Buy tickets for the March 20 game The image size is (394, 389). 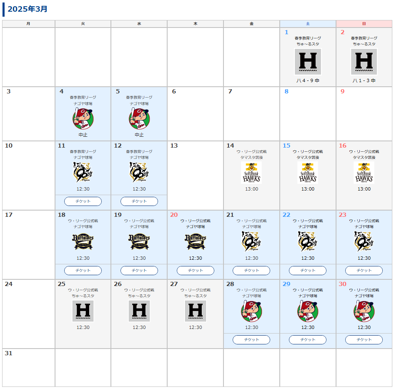click(x=196, y=271)
